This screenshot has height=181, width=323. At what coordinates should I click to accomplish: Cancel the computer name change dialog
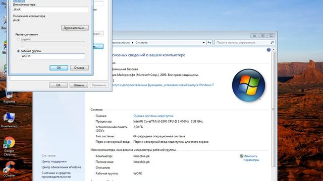pyautogui.click(x=79, y=68)
